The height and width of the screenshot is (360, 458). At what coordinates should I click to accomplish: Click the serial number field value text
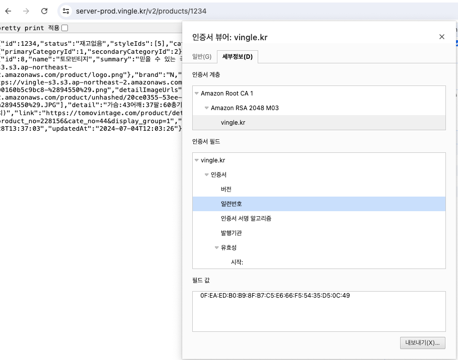[275, 296]
